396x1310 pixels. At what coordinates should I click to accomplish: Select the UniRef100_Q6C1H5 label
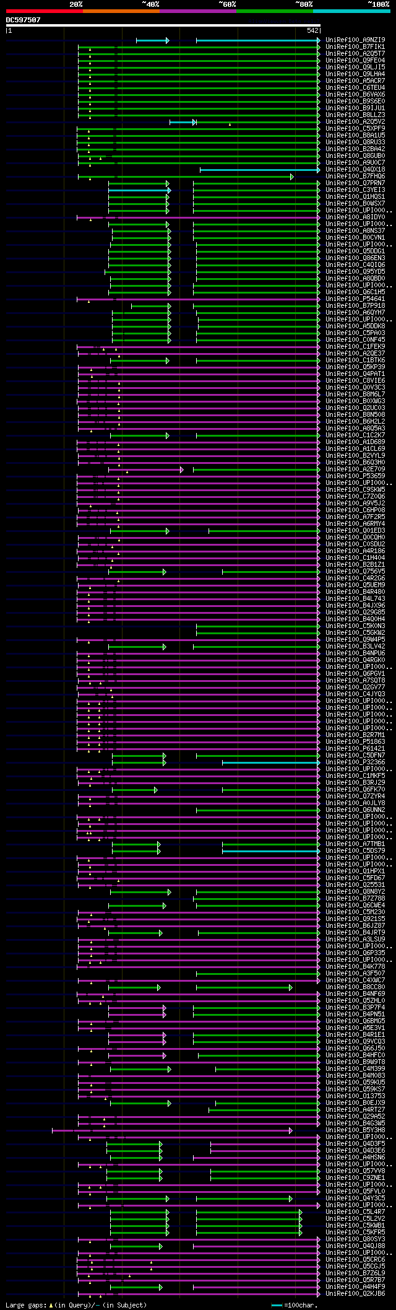click(x=355, y=292)
